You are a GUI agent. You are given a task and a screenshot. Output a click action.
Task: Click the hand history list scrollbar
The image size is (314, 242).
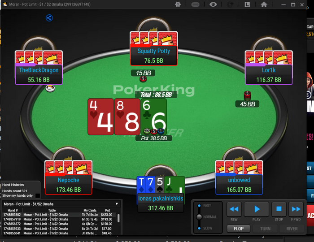point(118,218)
